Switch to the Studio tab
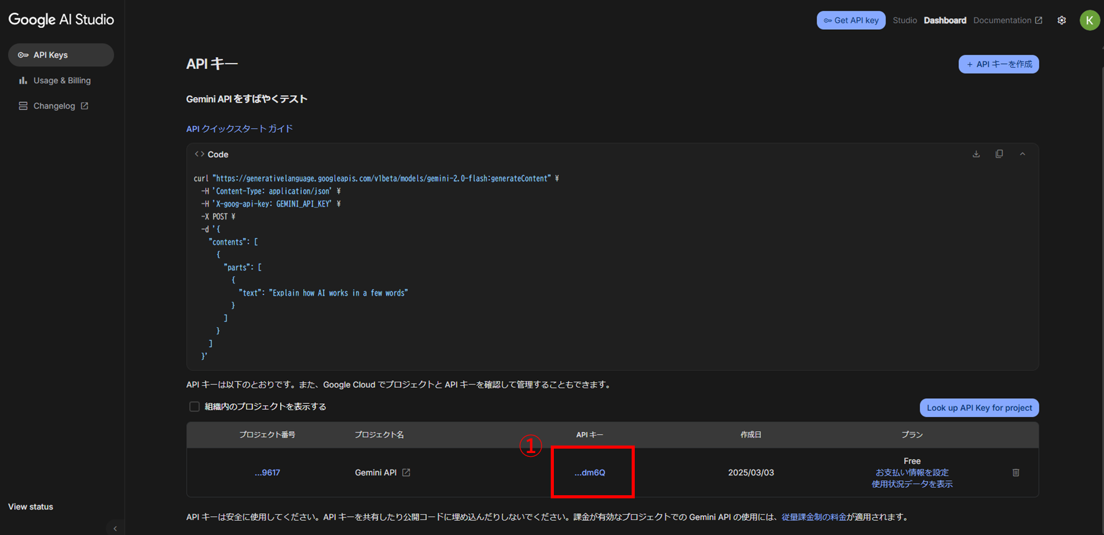1104x535 pixels. pyautogui.click(x=904, y=21)
